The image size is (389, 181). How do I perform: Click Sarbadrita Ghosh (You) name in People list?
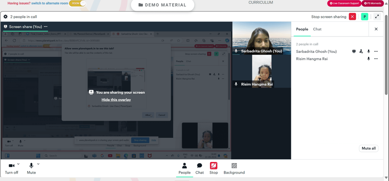tap(316, 52)
